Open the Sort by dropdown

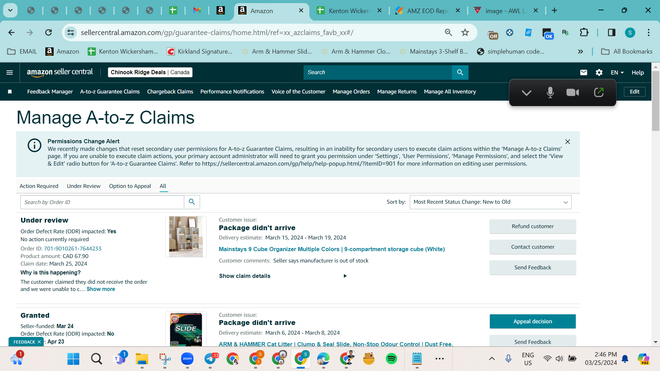(491, 202)
